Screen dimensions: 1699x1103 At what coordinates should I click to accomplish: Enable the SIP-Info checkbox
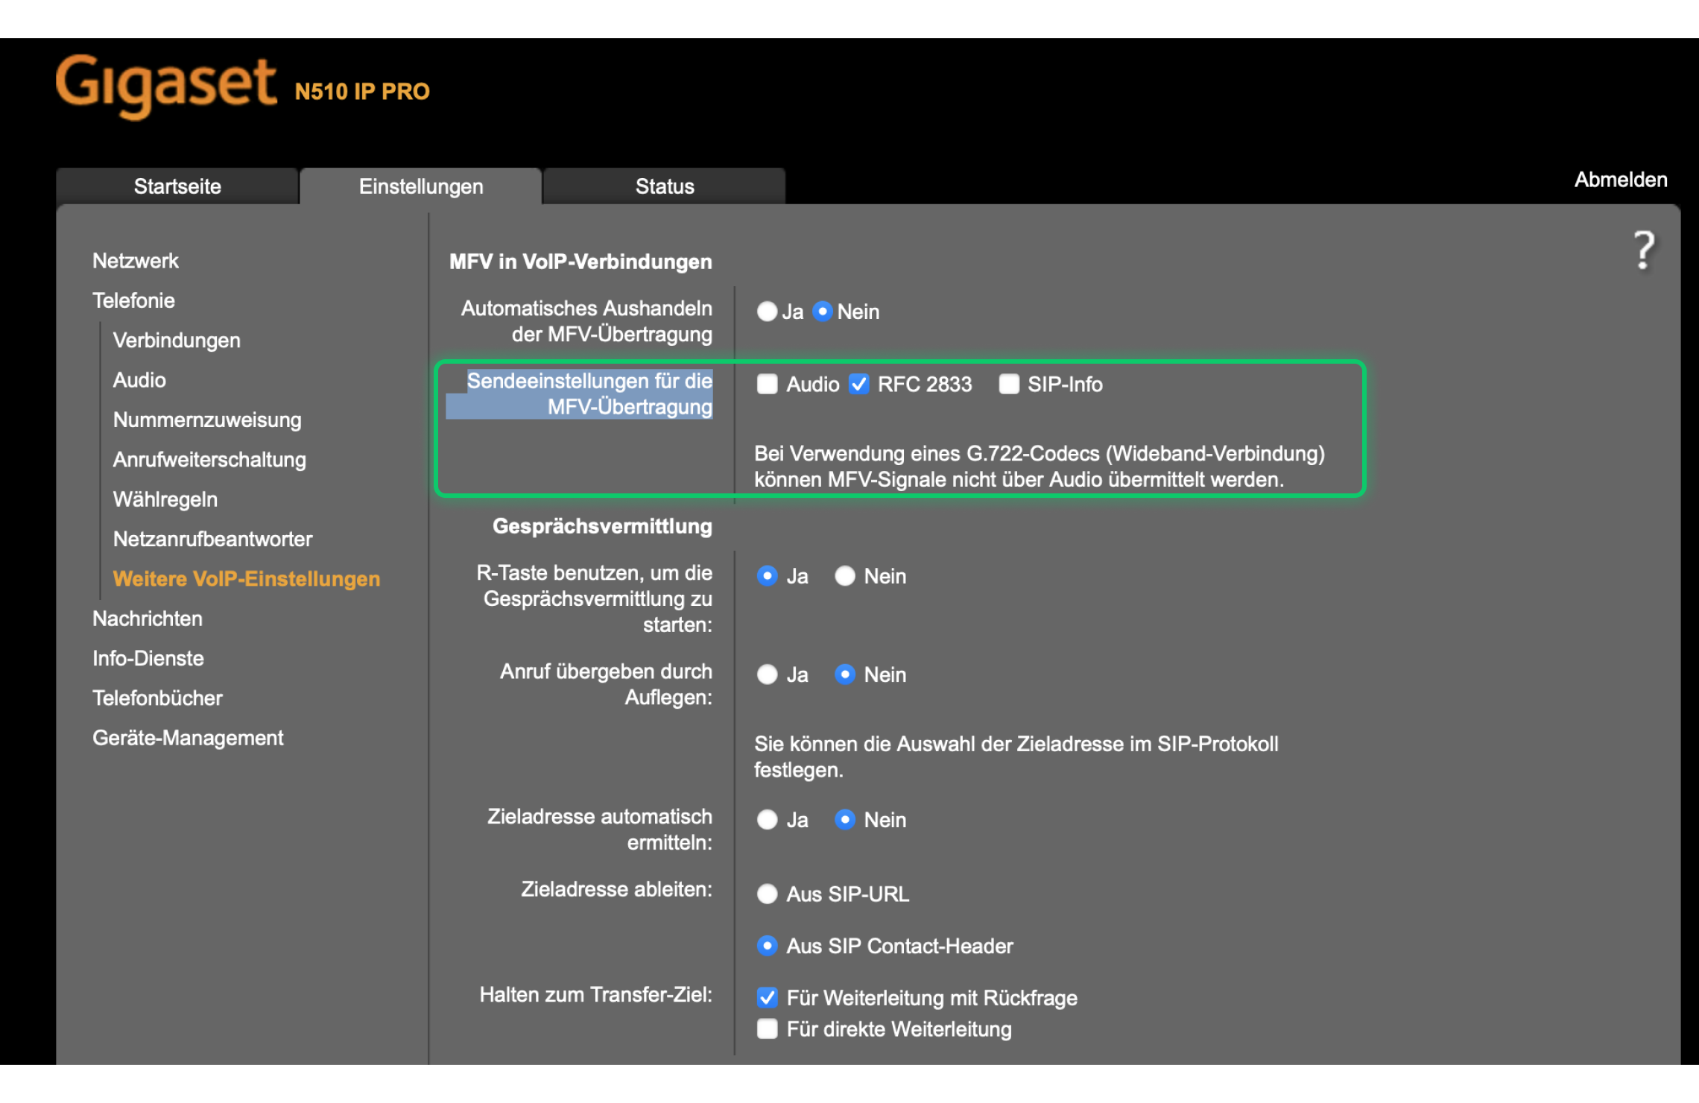click(x=1009, y=385)
